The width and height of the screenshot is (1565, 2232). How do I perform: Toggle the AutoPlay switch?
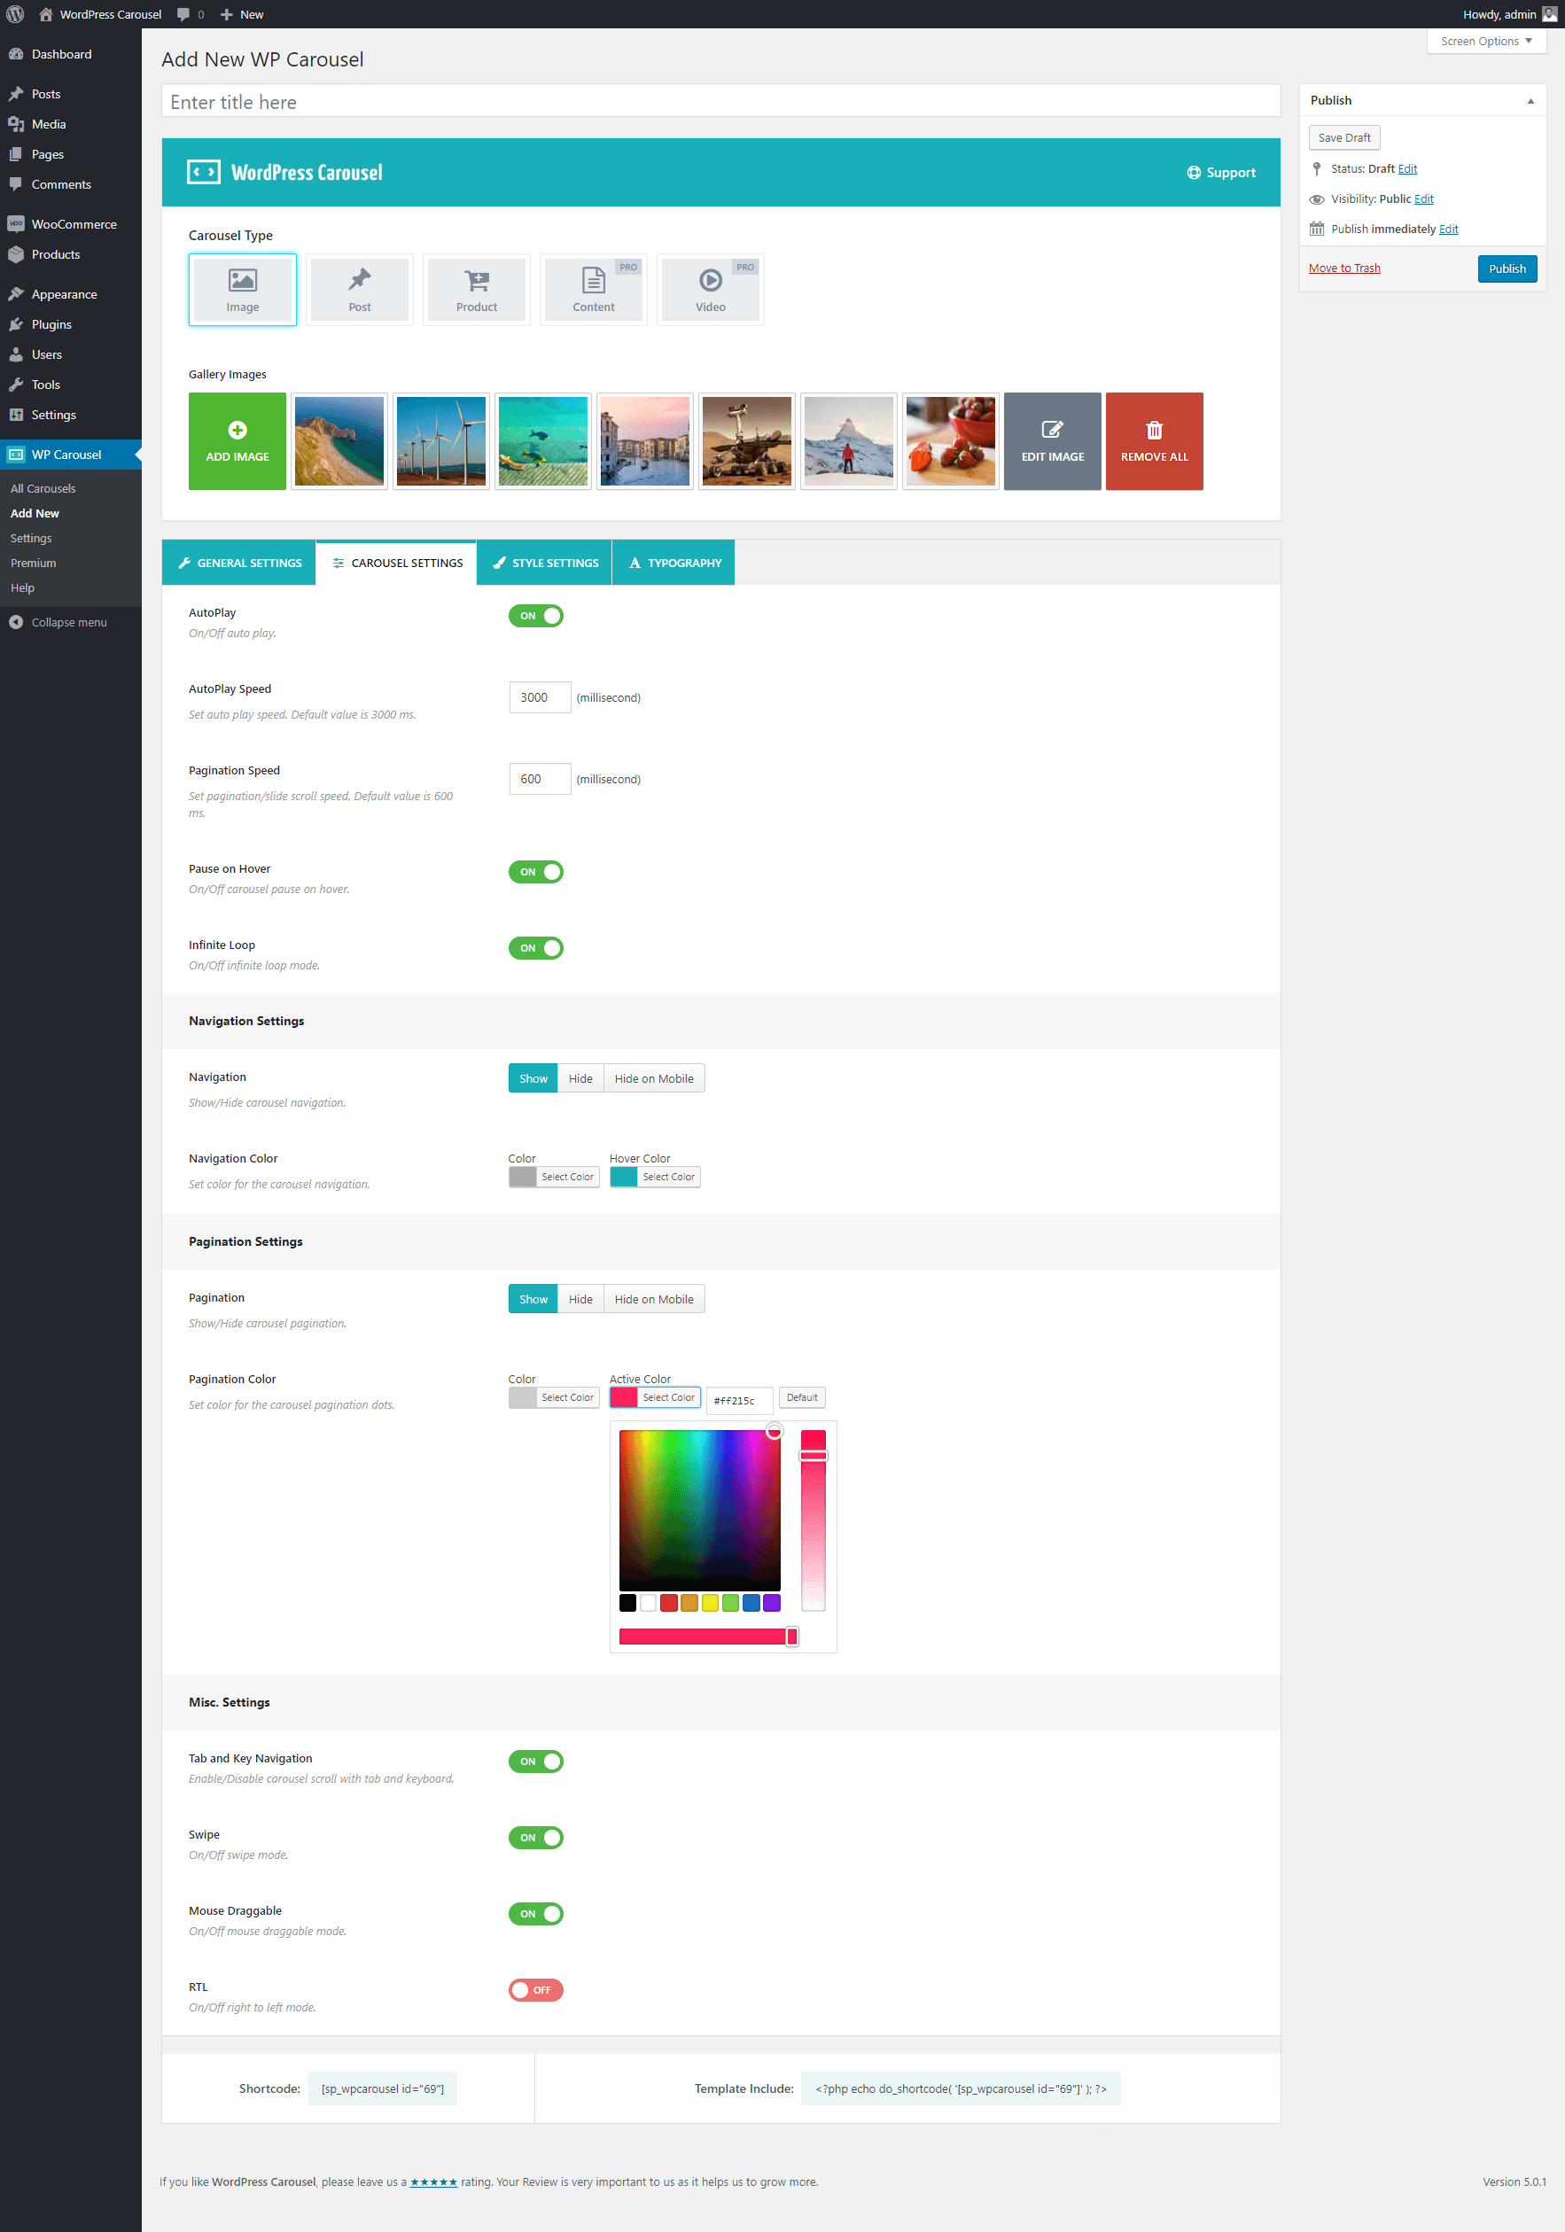[x=535, y=617]
